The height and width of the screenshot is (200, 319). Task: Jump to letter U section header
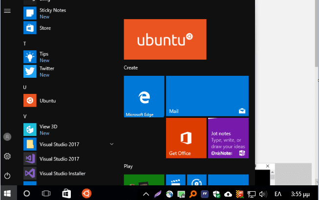[x=24, y=88]
